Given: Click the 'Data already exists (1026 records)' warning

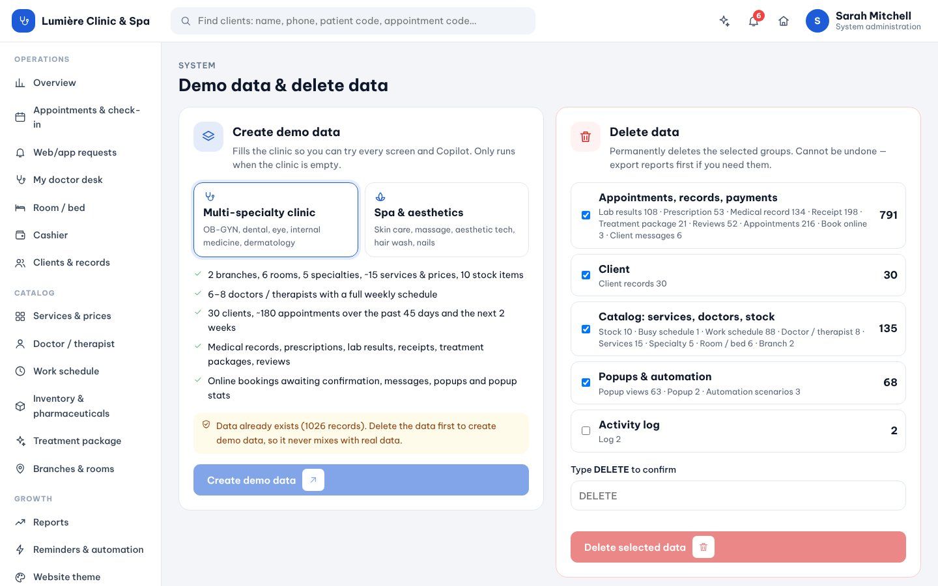Looking at the screenshot, I should [x=361, y=433].
